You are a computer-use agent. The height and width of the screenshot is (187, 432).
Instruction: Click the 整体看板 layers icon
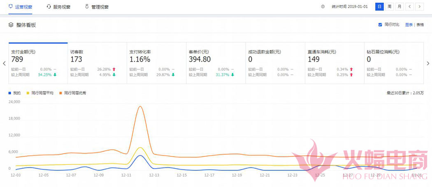coord(11,25)
